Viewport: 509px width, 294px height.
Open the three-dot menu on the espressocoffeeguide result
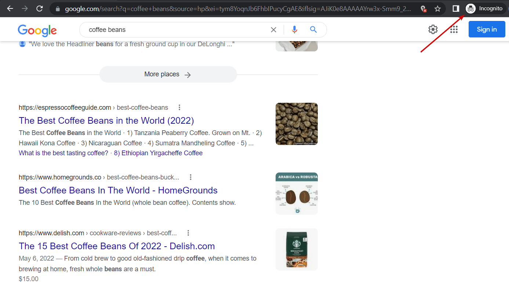point(179,107)
